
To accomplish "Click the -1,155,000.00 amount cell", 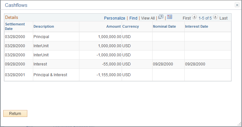I will (109, 75).
